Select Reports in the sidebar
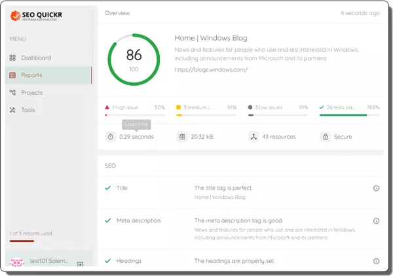 31,75
